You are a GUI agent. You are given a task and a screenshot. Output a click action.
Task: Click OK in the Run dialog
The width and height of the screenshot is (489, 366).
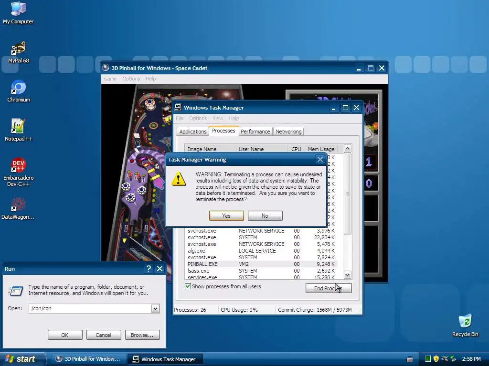coord(65,335)
